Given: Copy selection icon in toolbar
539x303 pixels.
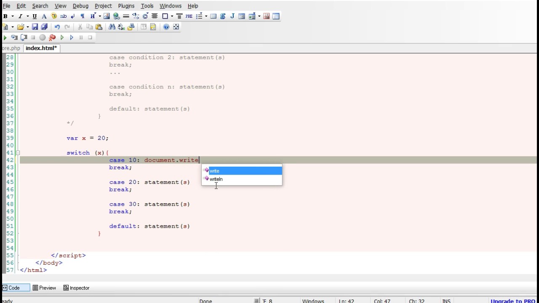Looking at the screenshot, I should 89,27.
